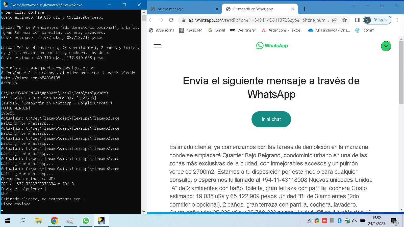Open the WeTransfer bookmark
The image size is (404, 227).
(243, 30)
